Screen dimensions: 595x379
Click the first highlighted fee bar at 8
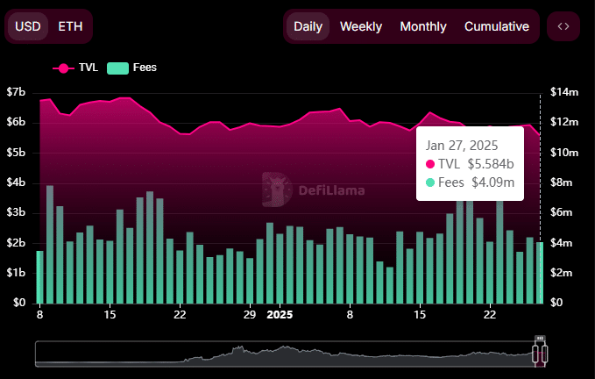(39, 276)
